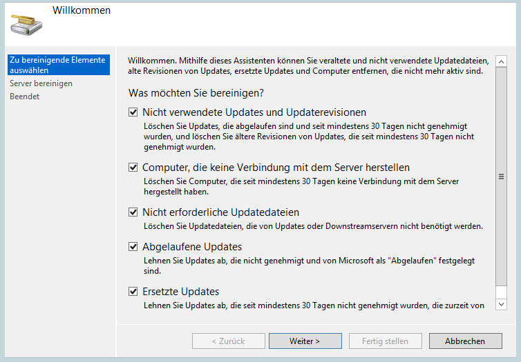Viewport: 521px width, 362px height.
Task: Click scrollbar track below the thumb
Action: pos(501,292)
